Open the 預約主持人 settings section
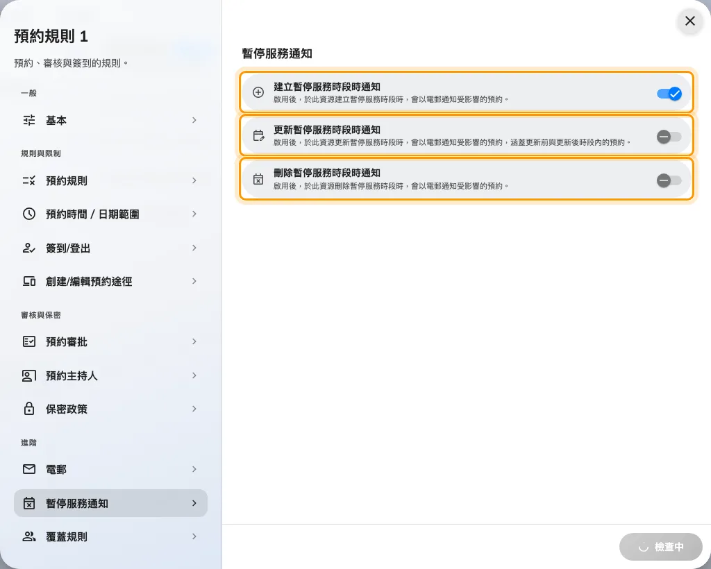Image resolution: width=711 pixels, height=569 pixels. (x=110, y=375)
